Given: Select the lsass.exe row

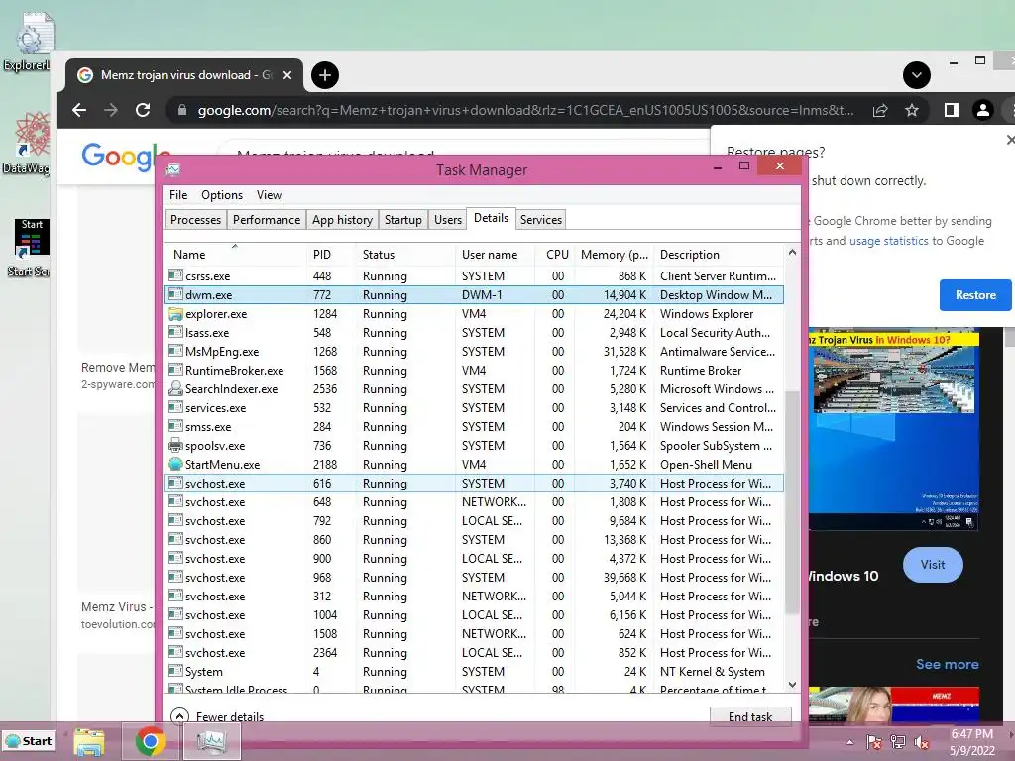Looking at the screenshot, I should pos(474,333).
